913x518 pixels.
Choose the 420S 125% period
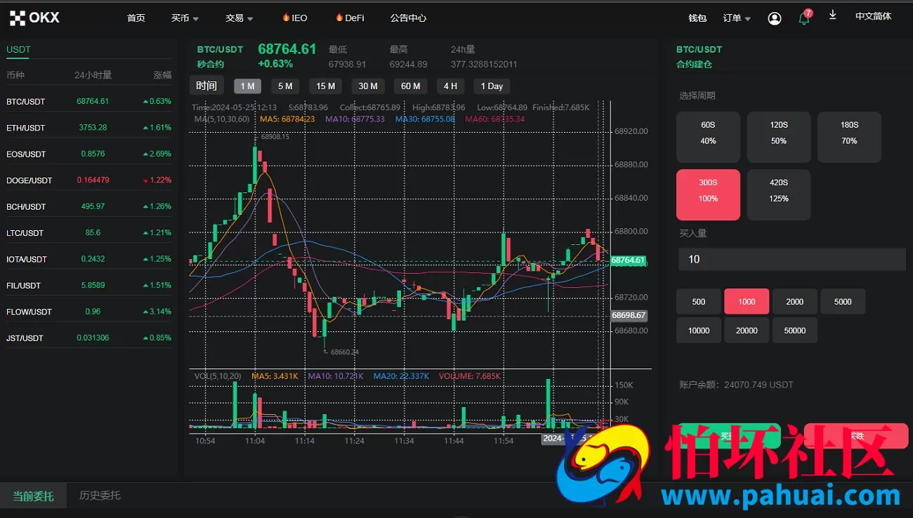[779, 194]
